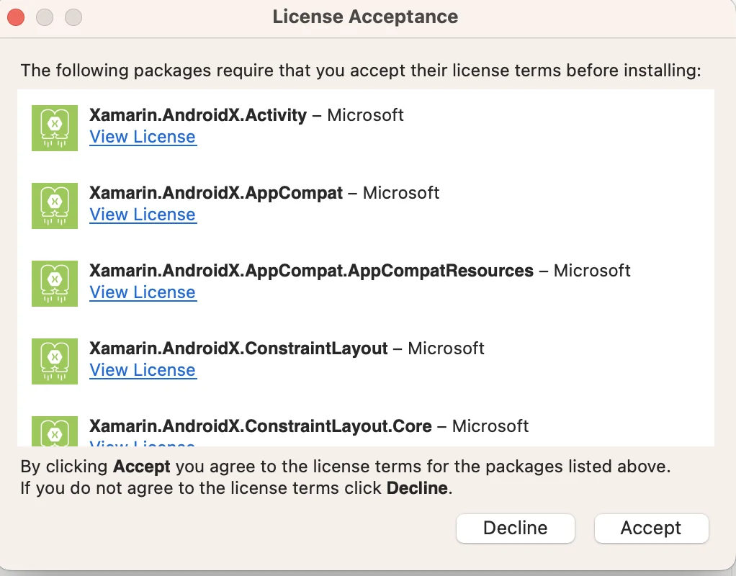Image resolution: width=736 pixels, height=576 pixels.
Task: Select the AppCompat.AppCompatResources package name
Action: [x=311, y=271]
